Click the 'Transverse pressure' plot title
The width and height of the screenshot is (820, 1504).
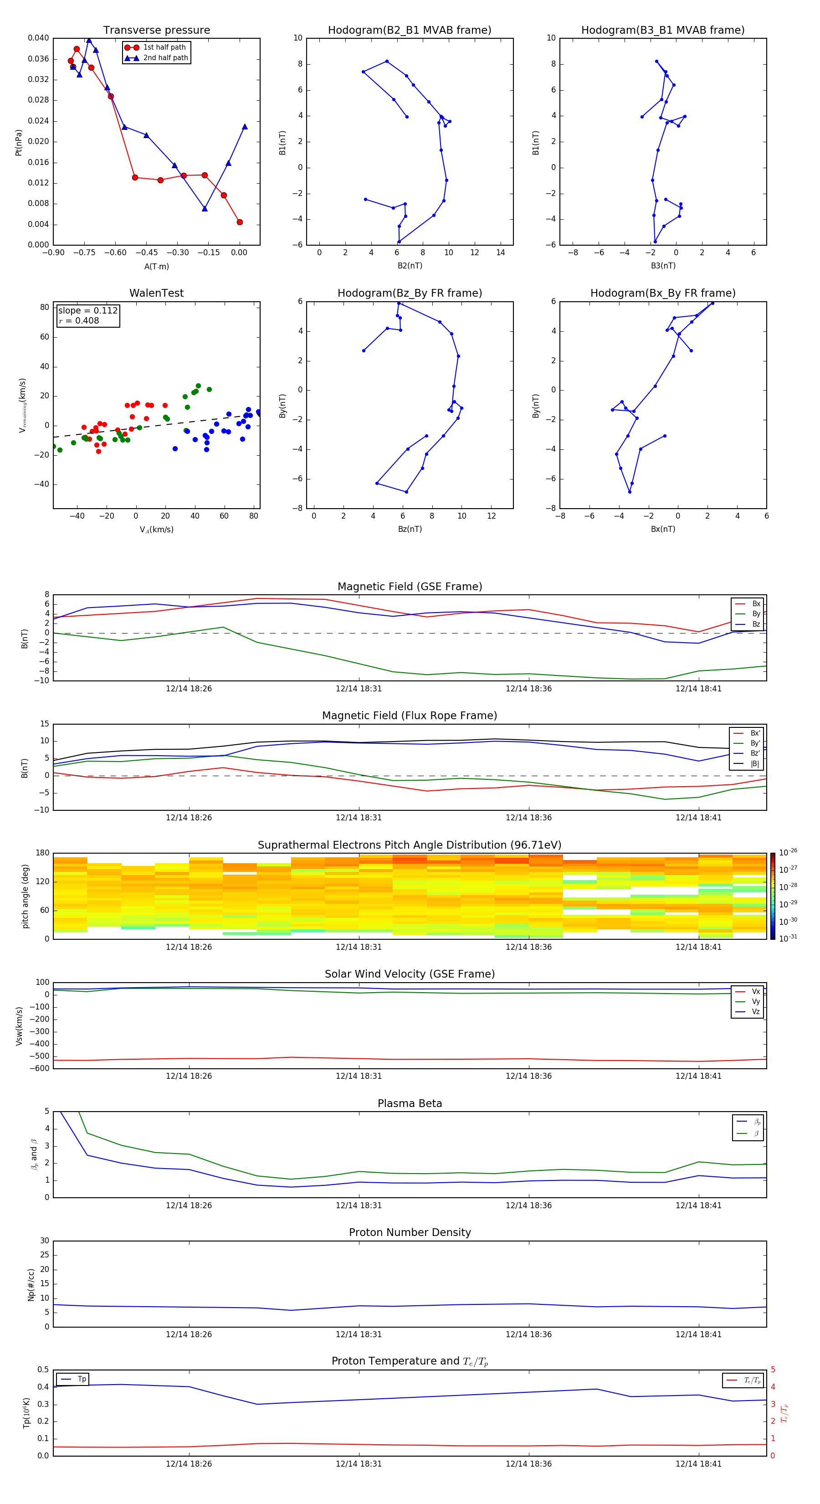point(156,31)
